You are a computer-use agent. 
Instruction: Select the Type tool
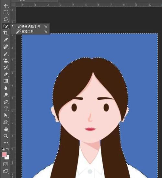(6, 108)
